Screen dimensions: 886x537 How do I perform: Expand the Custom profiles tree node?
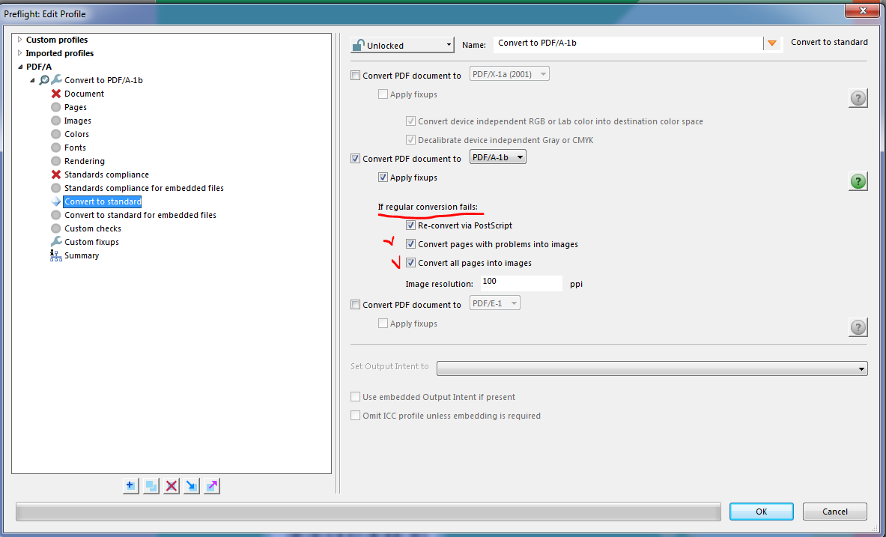[x=19, y=40]
